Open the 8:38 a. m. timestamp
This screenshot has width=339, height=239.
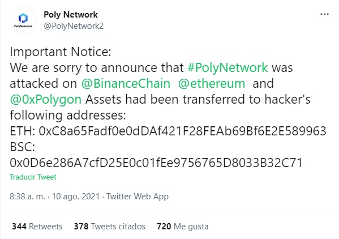[x=28, y=197]
